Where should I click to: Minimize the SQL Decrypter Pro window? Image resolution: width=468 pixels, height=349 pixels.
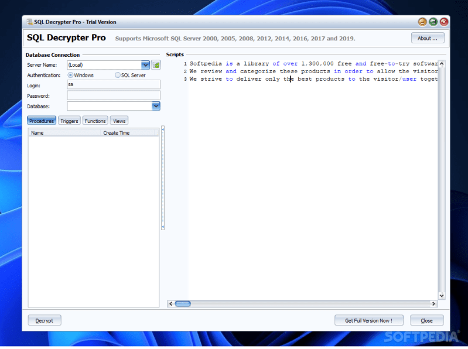422,22
